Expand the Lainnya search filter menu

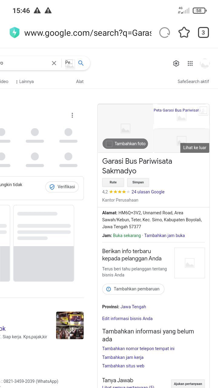(x=25, y=82)
